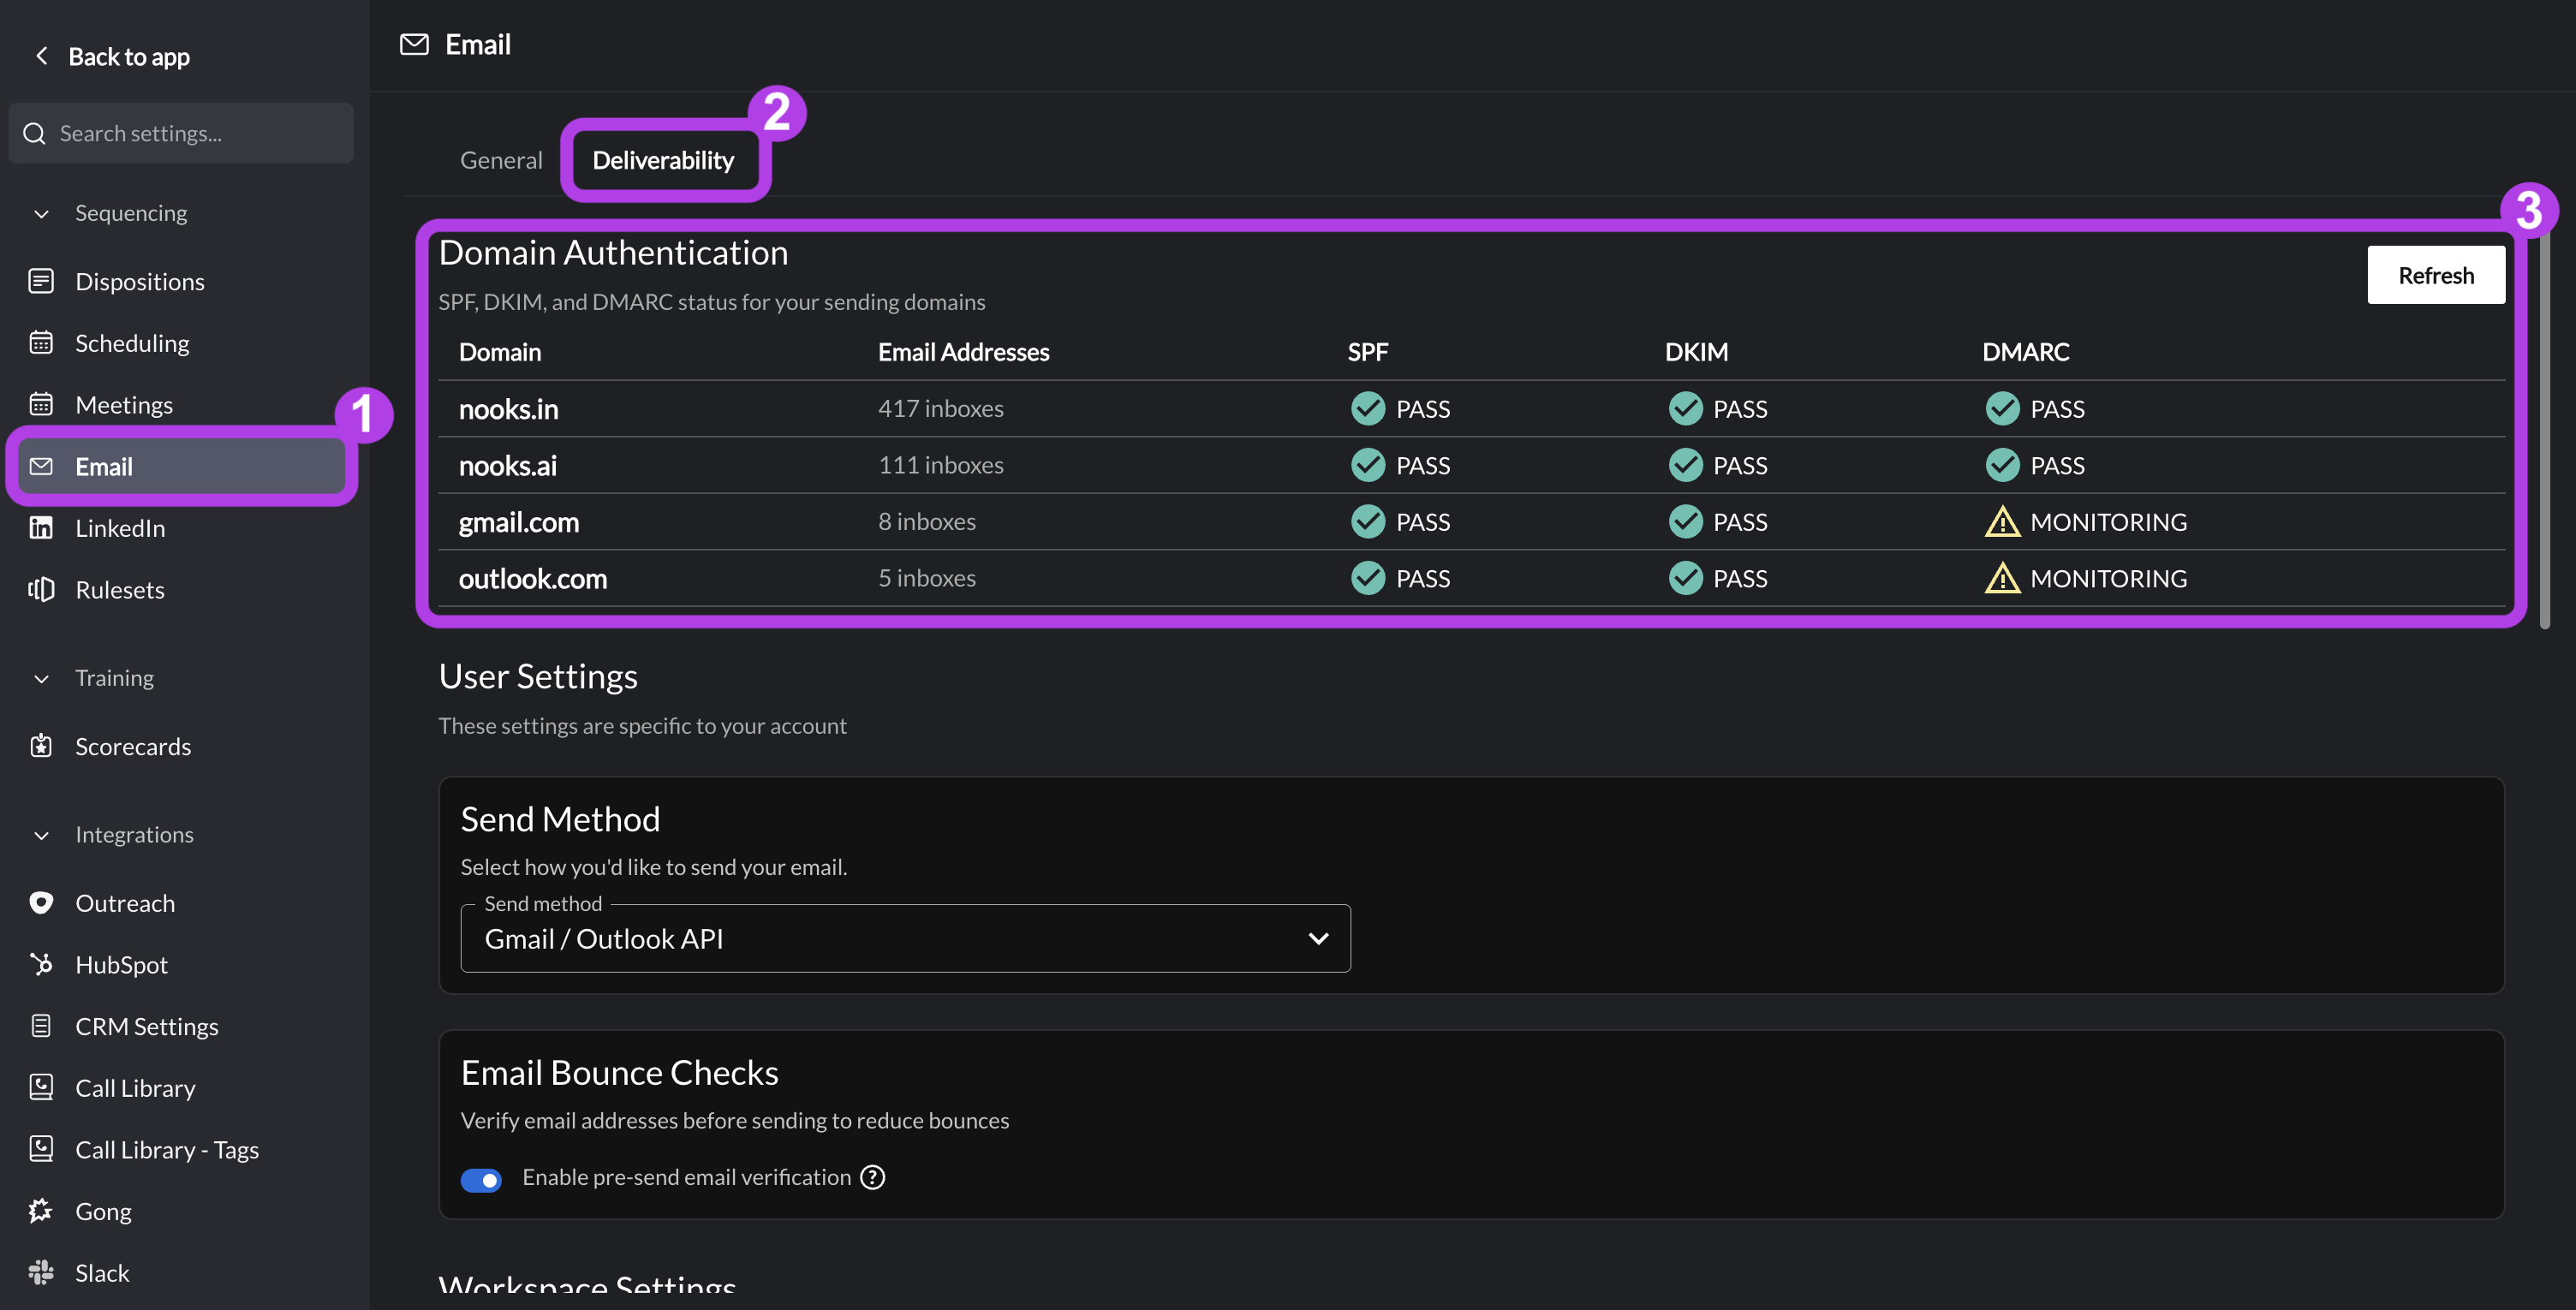Click the Send method dropdown chevron
2576x1310 pixels.
click(x=1318, y=938)
